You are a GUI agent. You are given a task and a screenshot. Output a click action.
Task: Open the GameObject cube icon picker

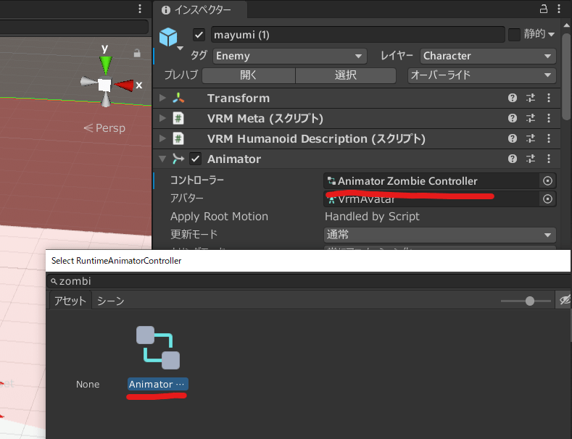pos(168,36)
